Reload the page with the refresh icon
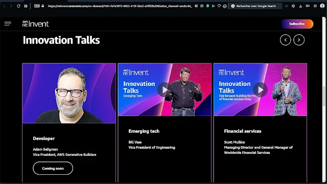Image resolution: width=327 pixels, height=184 pixels. 18,6
